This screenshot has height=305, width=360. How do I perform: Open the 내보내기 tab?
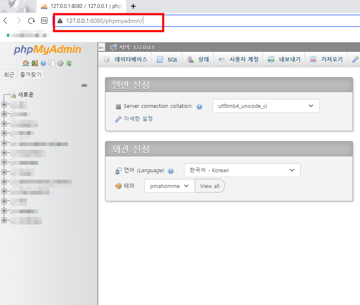pyautogui.click(x=284, y=59)
